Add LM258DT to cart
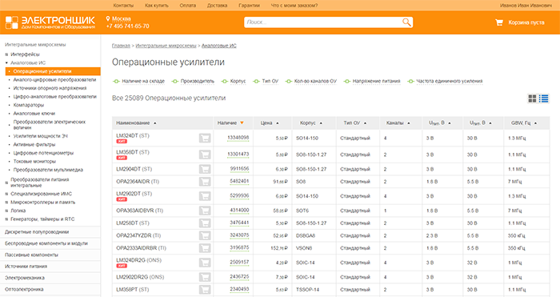Viewport: 560px width, 297px height. click(x=205, y=223)
